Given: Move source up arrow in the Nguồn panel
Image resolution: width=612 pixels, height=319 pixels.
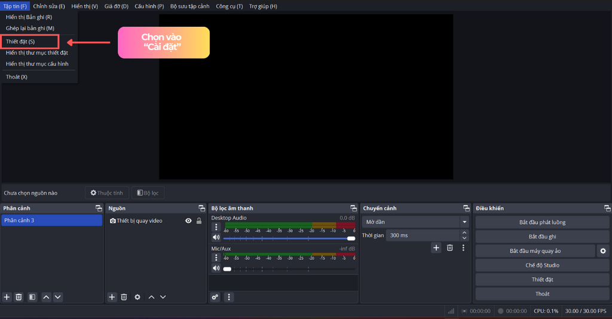Looking at the screenshot, I should 151,297.
